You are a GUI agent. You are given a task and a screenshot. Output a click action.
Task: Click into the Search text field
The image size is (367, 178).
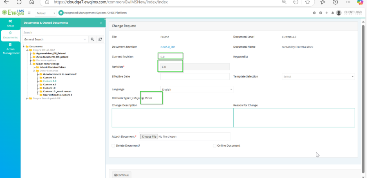63,33
